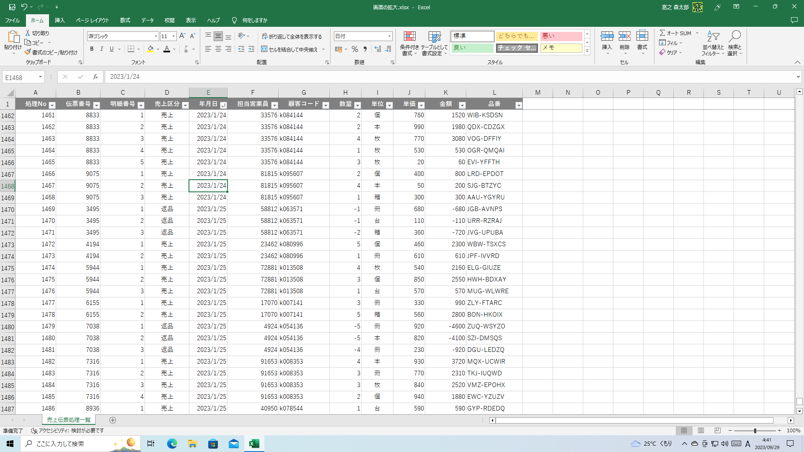Click the borders icon in Font group

(131, 49)
